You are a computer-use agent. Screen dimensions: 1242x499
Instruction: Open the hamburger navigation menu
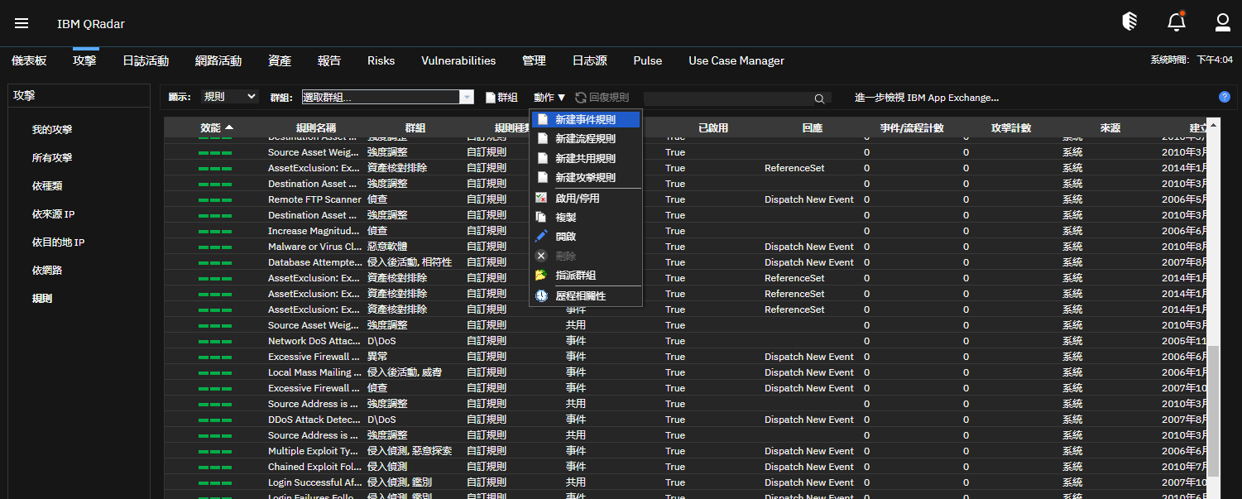pyautogui.click(x=22, y=23)
